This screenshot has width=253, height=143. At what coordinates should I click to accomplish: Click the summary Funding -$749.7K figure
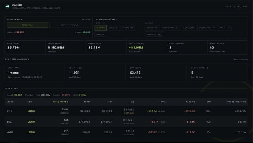click(x=65, y=95)
